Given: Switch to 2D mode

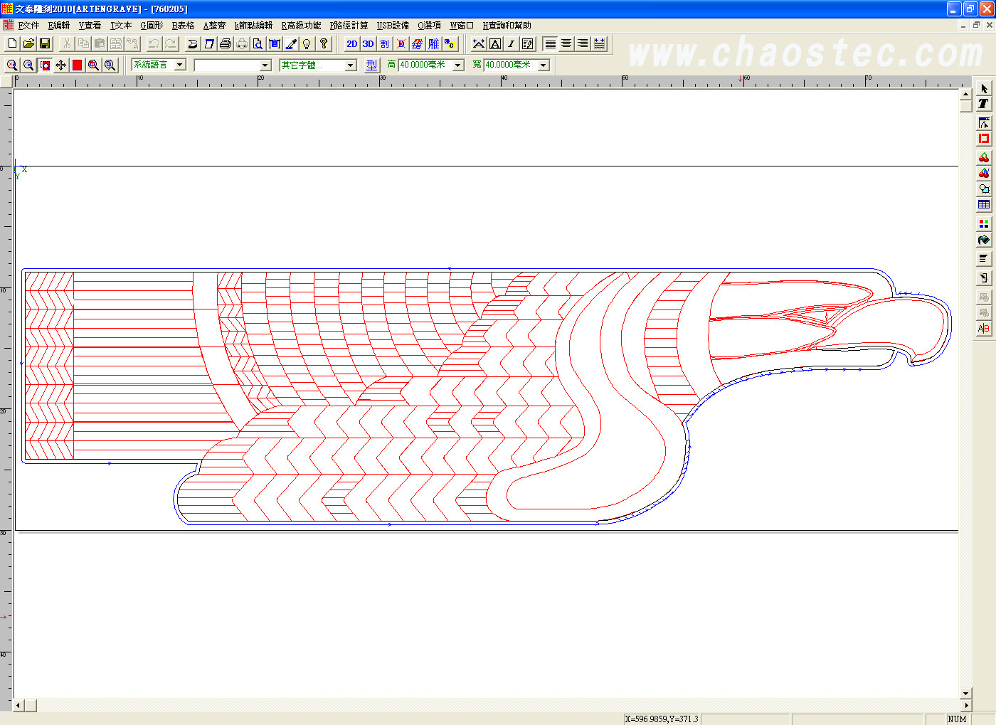Looking at the screenshot, I should coord(351,43).
